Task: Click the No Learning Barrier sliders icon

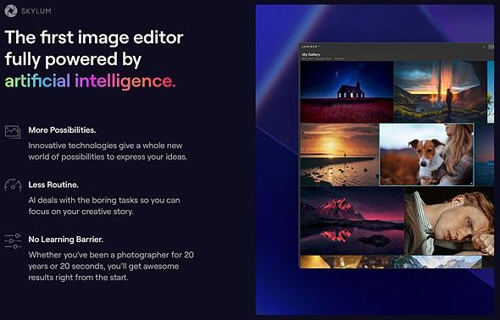Action: (13, 240)
